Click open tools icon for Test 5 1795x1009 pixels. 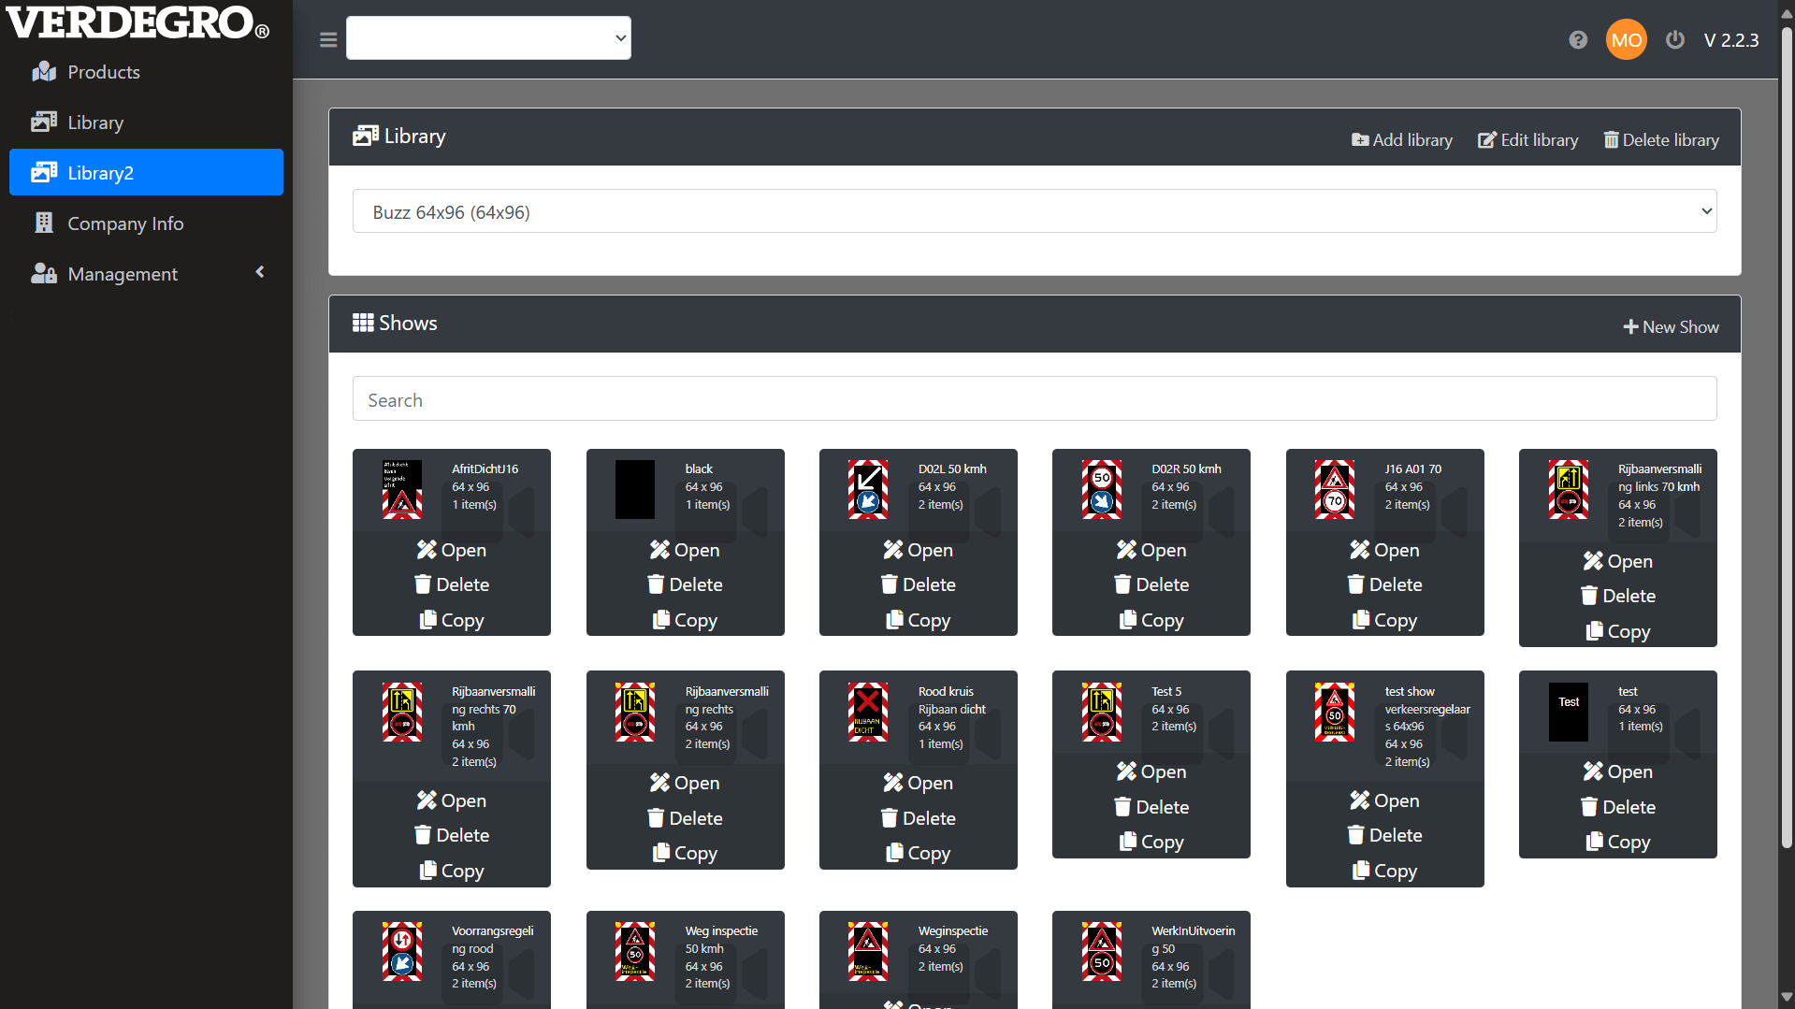1126,771
